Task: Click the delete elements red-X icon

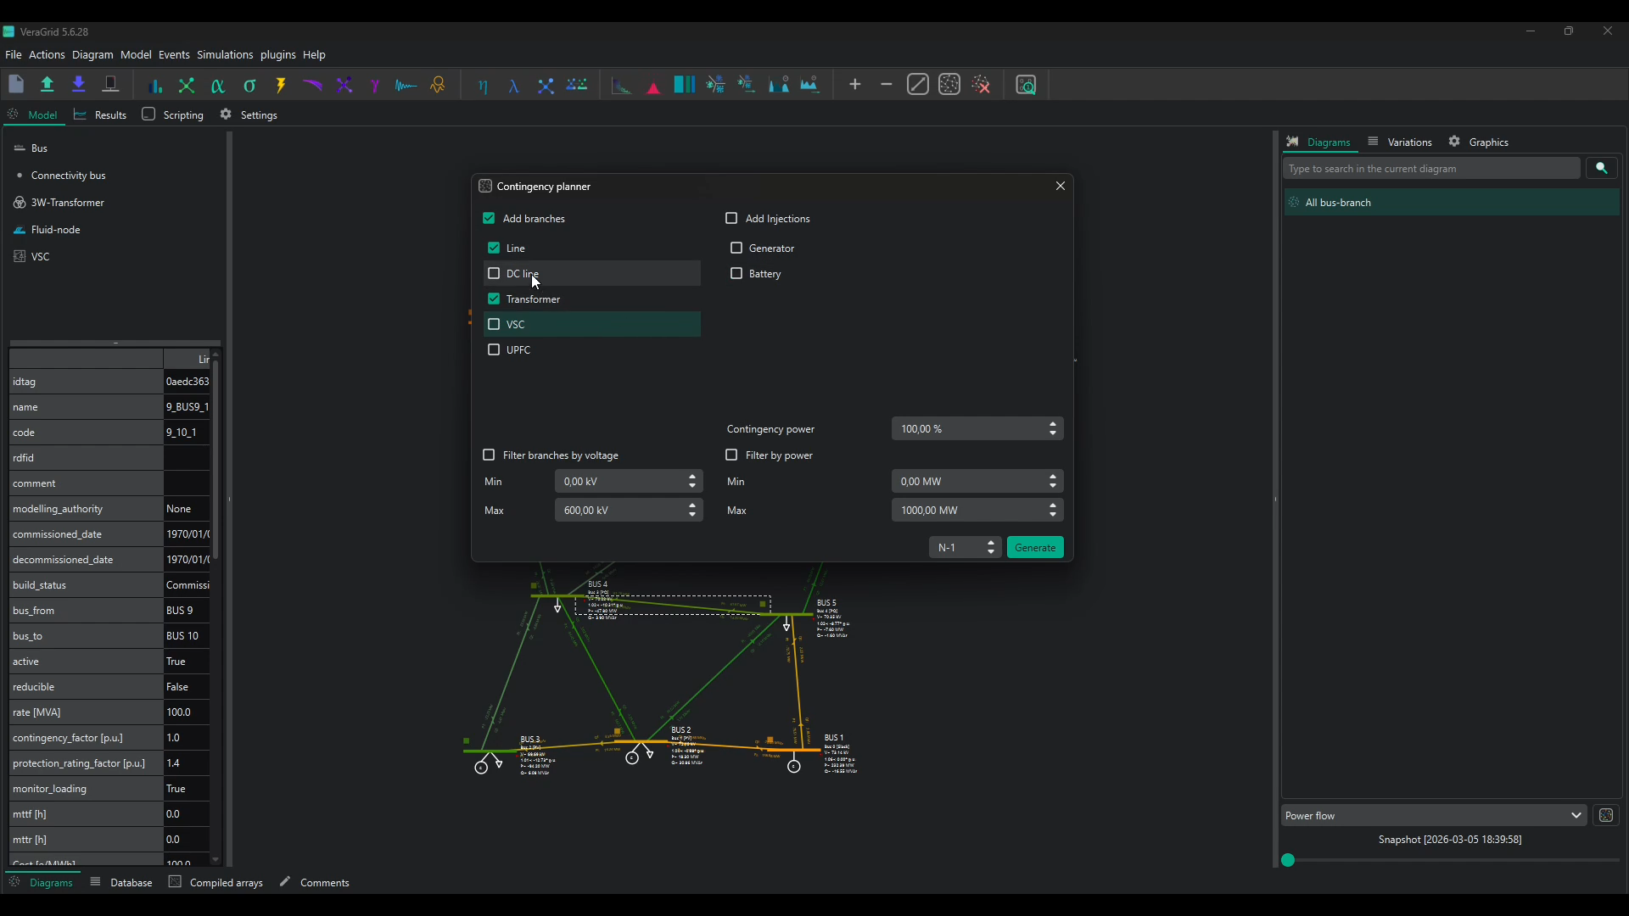Action: click(x=982, y=85)
